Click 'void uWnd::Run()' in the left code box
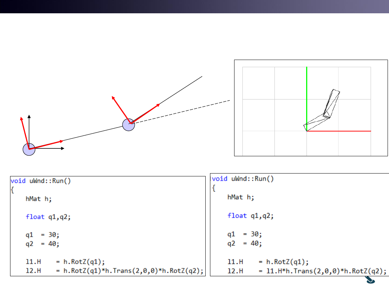 [x=41, y=181]
